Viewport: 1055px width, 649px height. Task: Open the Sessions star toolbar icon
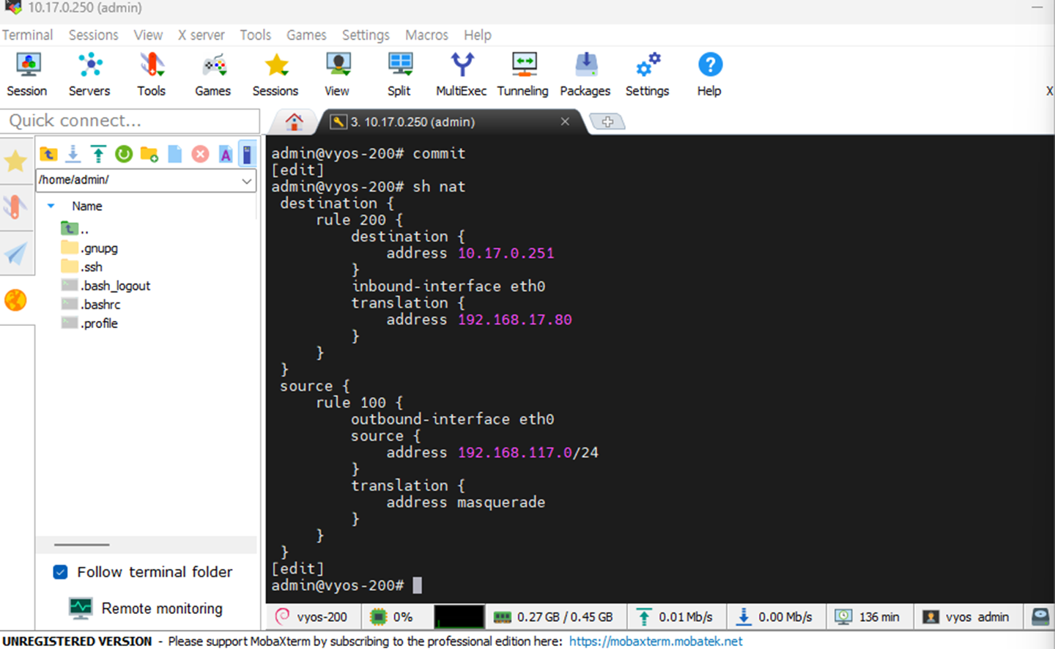275,75
